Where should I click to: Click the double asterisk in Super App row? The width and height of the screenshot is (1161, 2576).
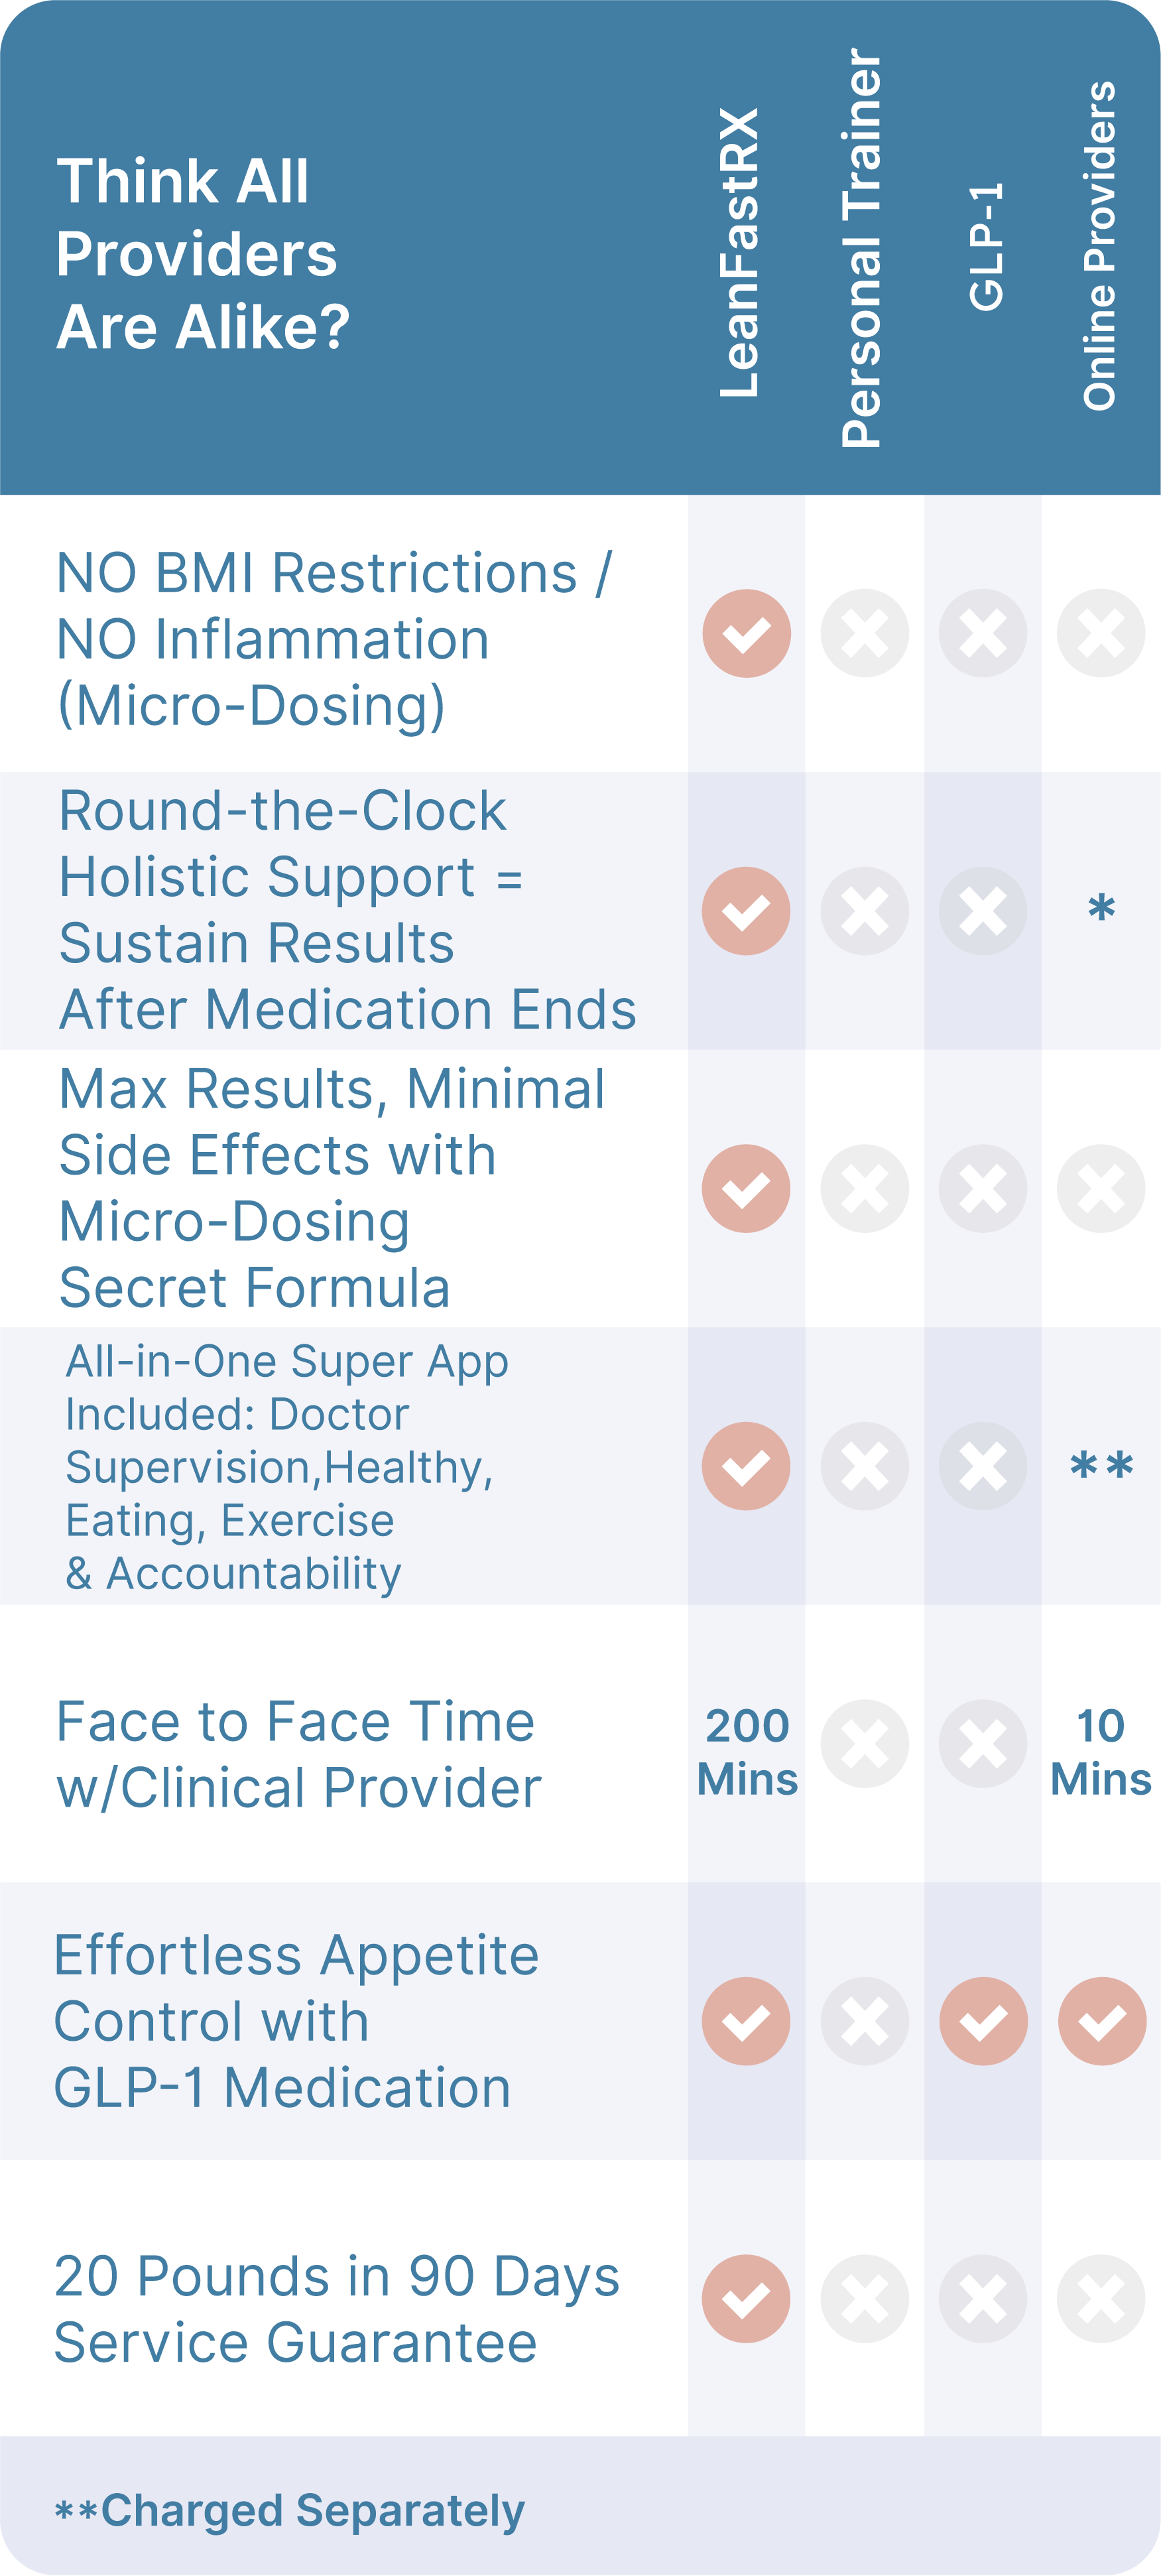(x=1101, y=1466)
